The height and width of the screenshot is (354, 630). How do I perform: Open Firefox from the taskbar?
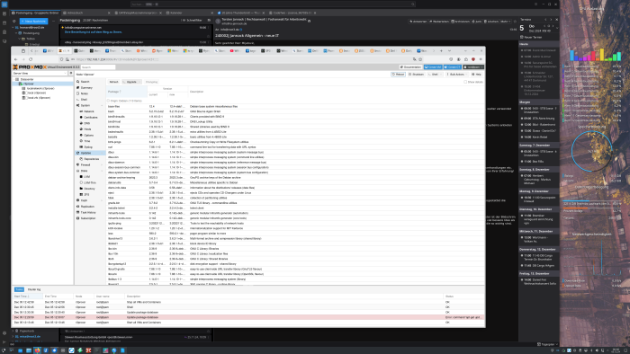37,350
